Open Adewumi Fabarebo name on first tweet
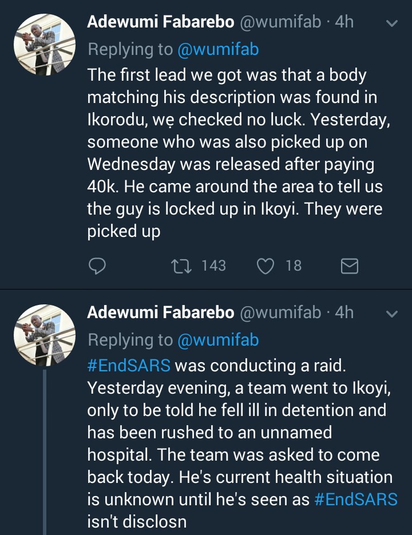This screenshot has height=535, width=412. (160, 22)
